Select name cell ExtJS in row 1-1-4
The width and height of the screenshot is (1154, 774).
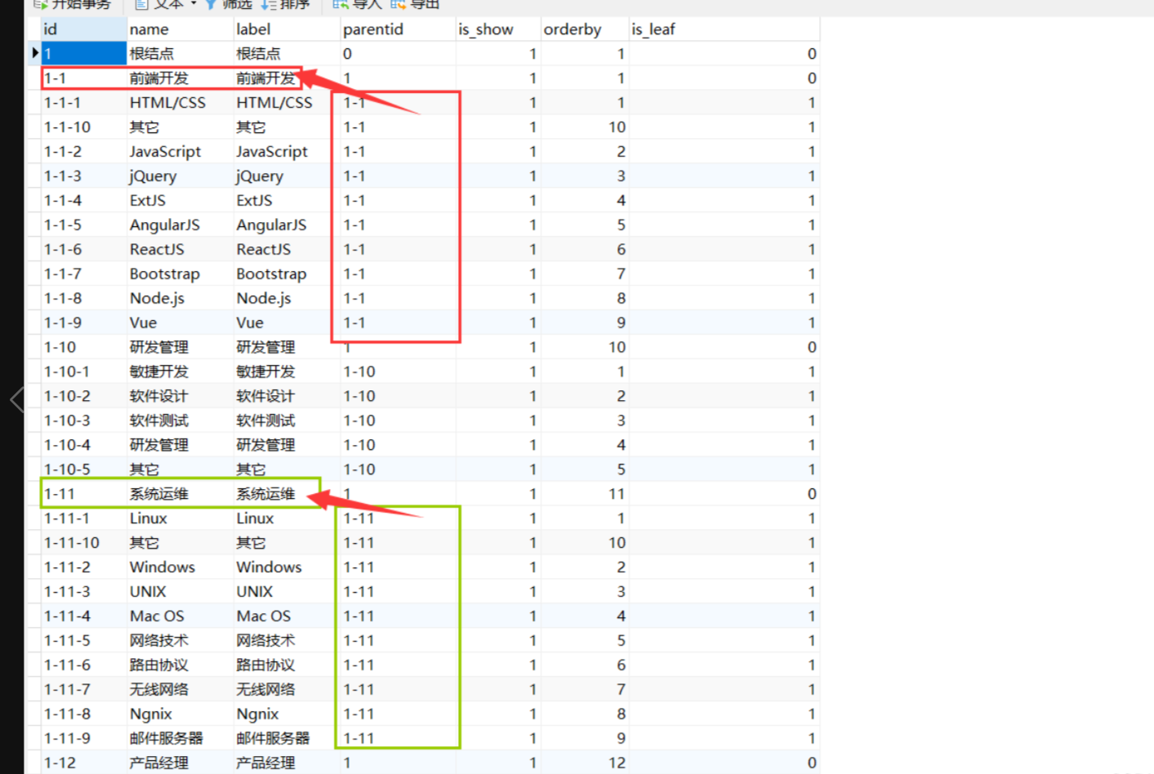180,201
